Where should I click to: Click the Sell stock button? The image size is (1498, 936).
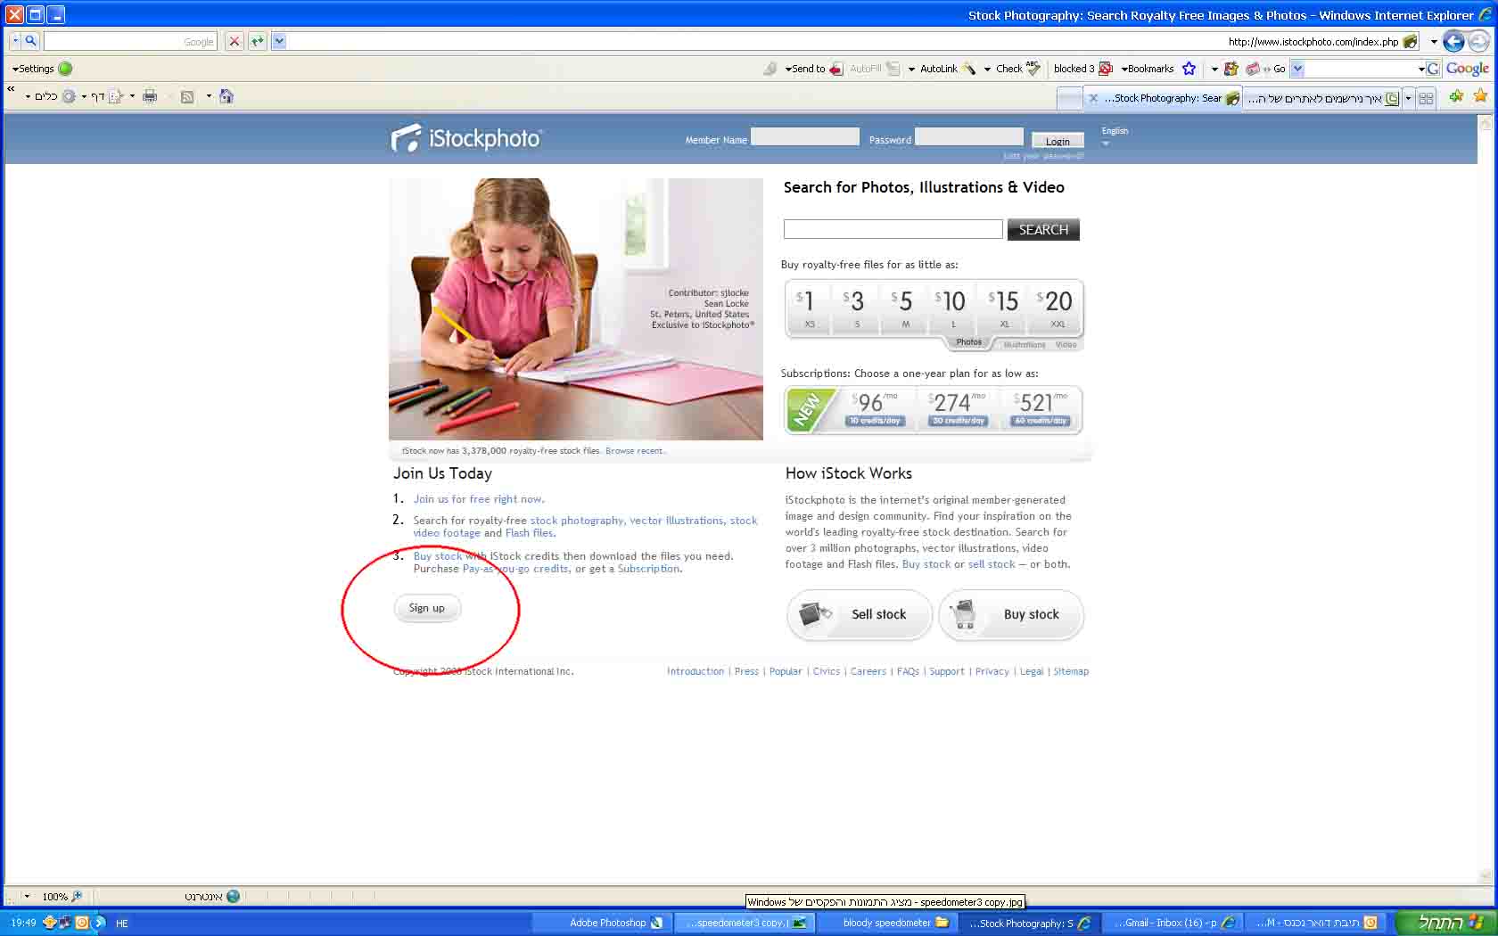click(x=860, y=614)
